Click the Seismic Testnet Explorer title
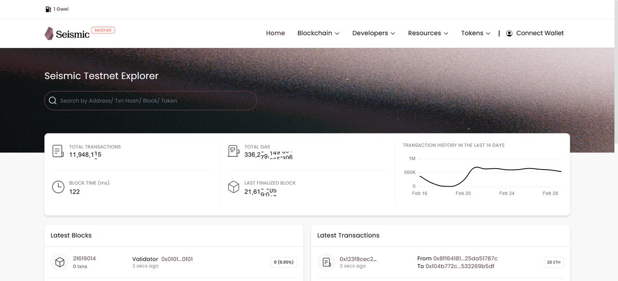The height and width of the screenshot is (281, 618). pos(101,76)
